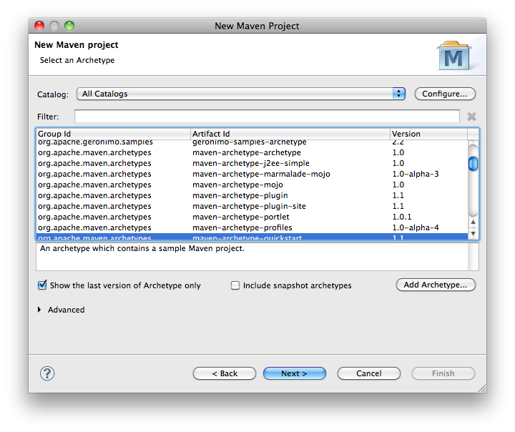The width and height of the screenshot is (515, 432).
Task: Select the maven-archetype-plugin-site row
Action: click(252, 206)
